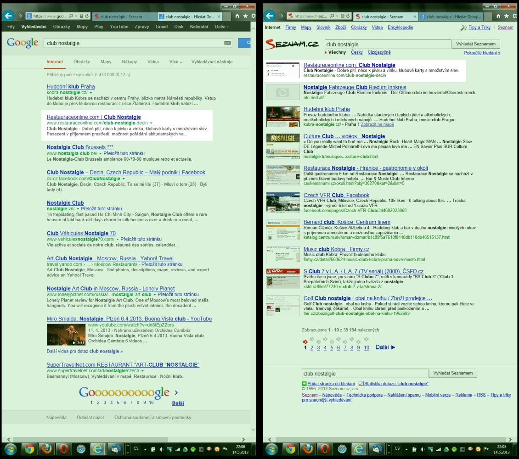Viewport: 519px width, 459px height.
Task: Click the Seznam.cz logo
Action: (292, 45)
